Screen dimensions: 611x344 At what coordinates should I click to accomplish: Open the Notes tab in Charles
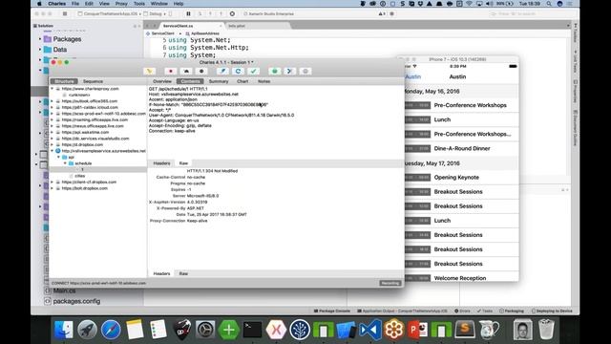[263, 81]
